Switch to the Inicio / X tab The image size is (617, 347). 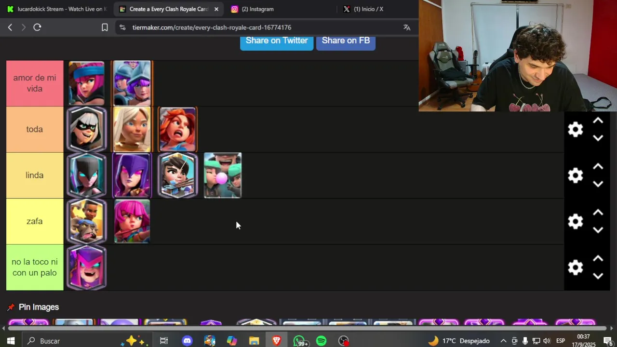368,9
